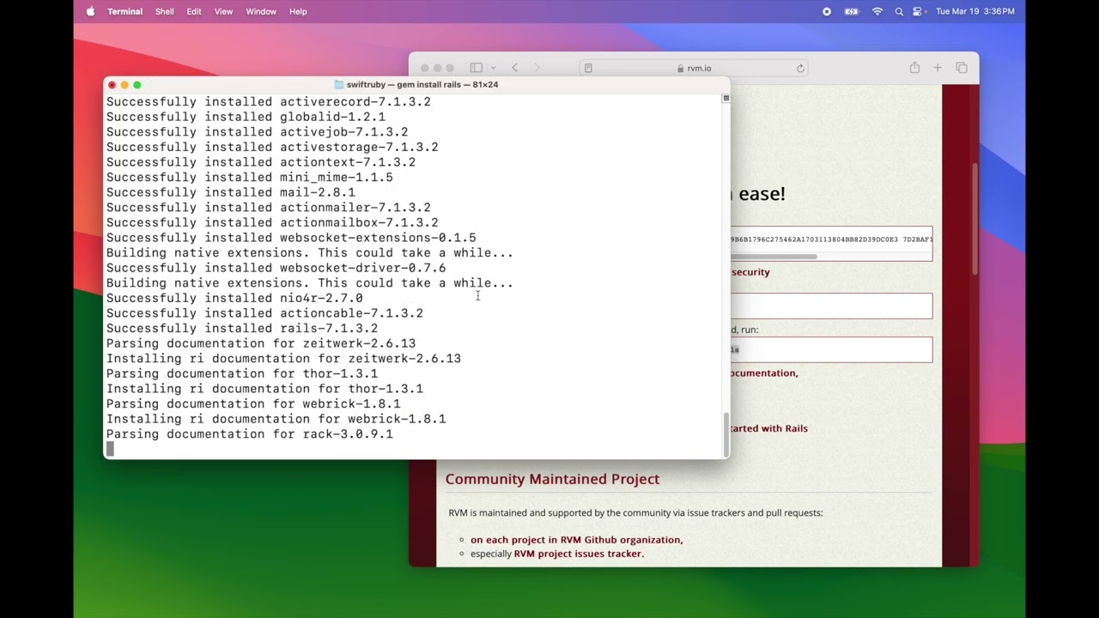Click the Terminal vertical scrollbar thumb

(x=726, y=434)
